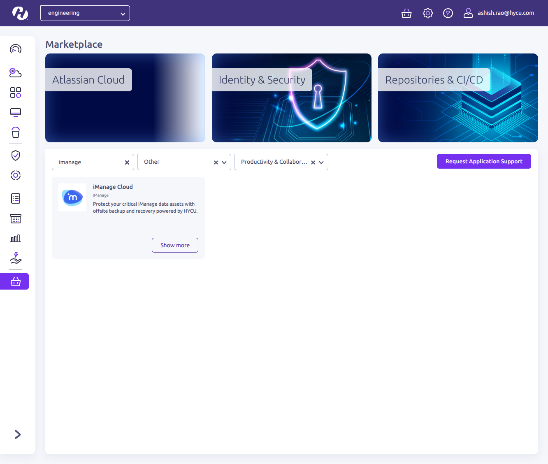Open the list sidebar icon

point(16,199)
